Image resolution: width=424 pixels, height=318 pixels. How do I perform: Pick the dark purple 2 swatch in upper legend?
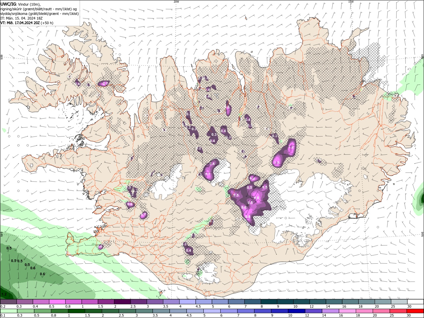(122, 302)
